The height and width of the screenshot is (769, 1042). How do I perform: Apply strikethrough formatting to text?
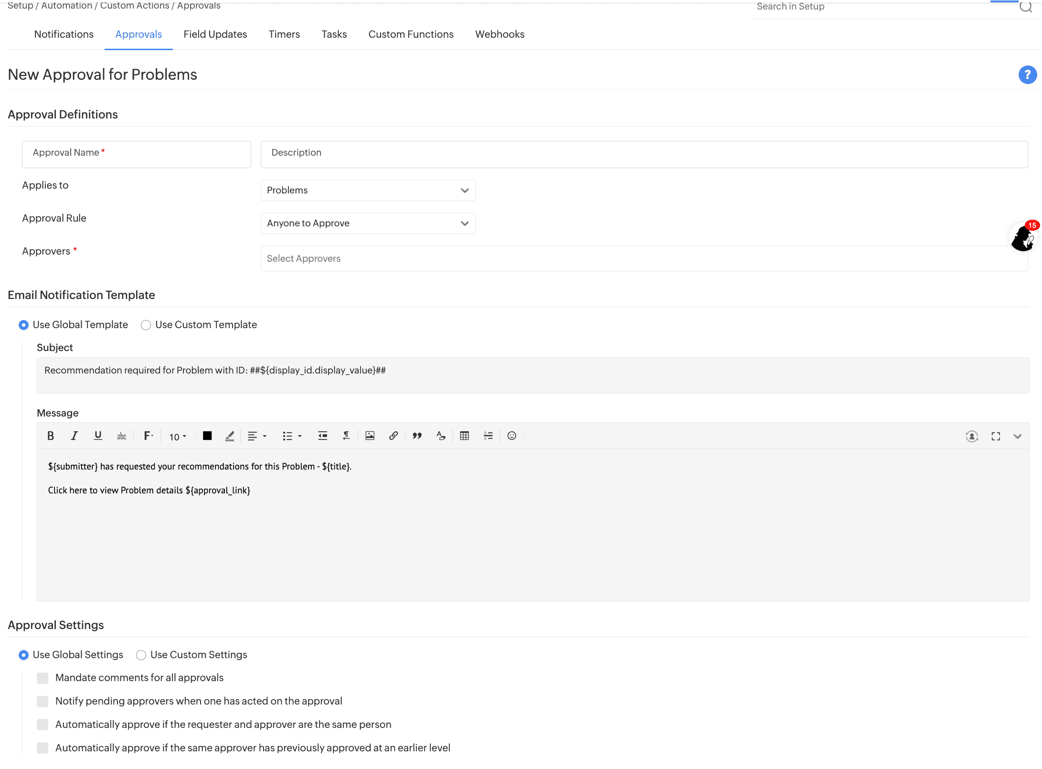pyautogui.click(x=122, y=436)
